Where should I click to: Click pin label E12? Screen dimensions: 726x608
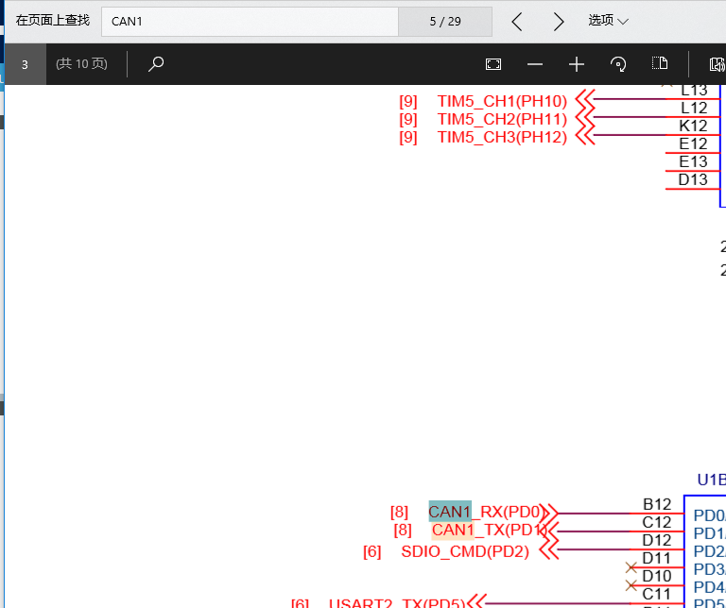click(x=693, y=144)
